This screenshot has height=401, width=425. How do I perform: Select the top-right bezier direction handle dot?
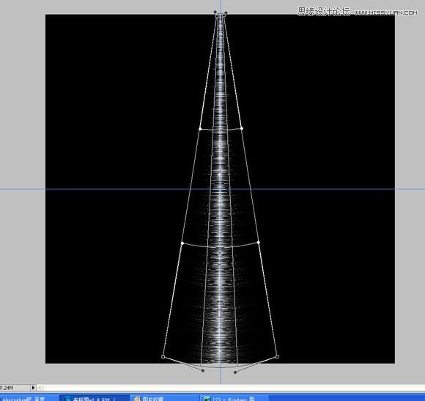tap(226, 12)
